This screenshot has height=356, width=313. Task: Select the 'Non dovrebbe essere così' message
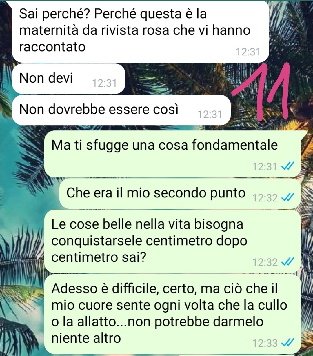pos(121,110)
